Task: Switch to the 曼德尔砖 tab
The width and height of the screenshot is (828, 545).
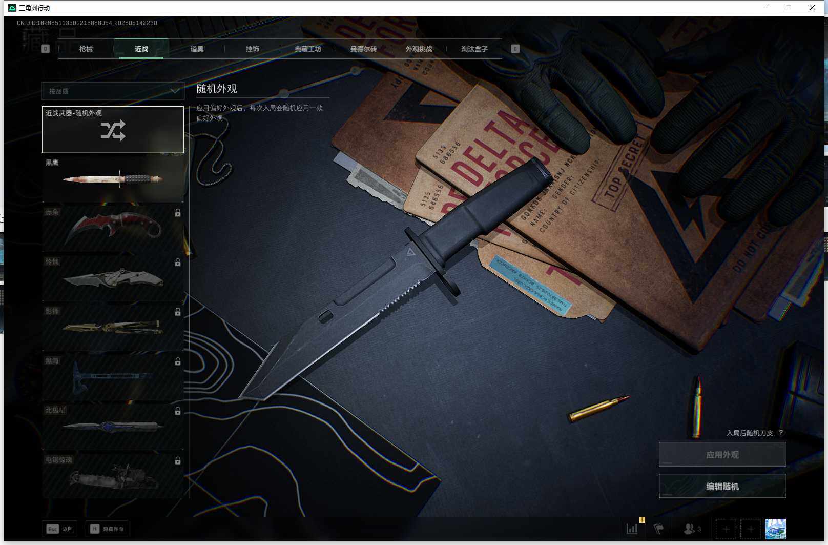Action: click(363, 49)
